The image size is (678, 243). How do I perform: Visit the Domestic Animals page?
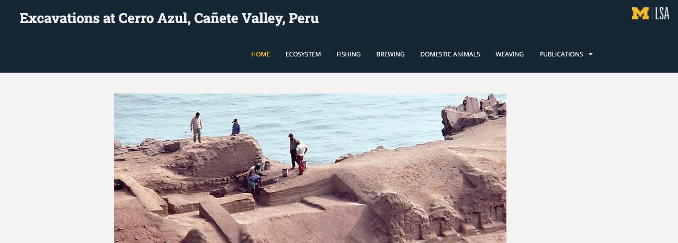(450, 54)
